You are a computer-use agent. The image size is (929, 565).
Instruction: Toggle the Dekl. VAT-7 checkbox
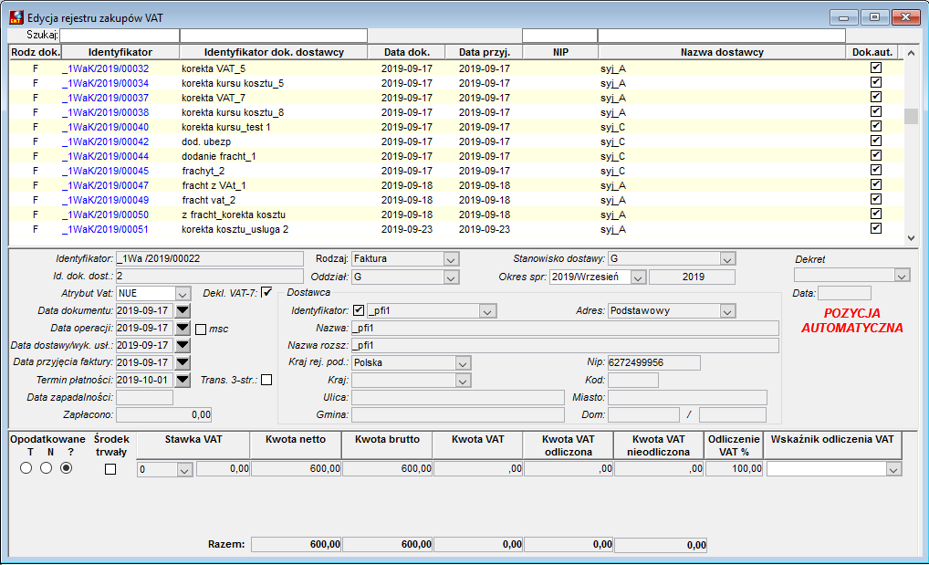[x=266, y=292]
